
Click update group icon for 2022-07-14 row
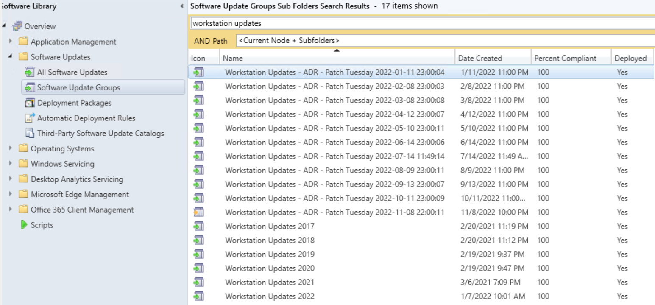click(198, 156)
